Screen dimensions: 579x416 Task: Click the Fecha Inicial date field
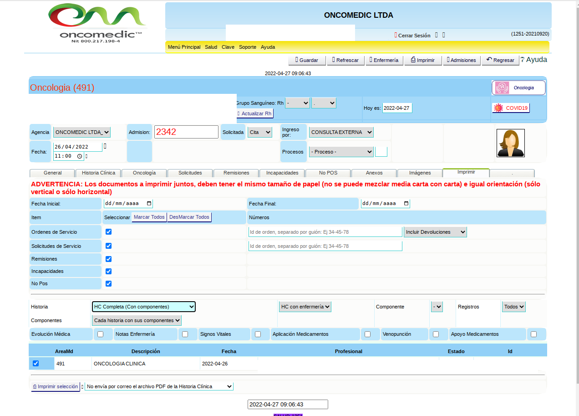click(x=128, y=203)
